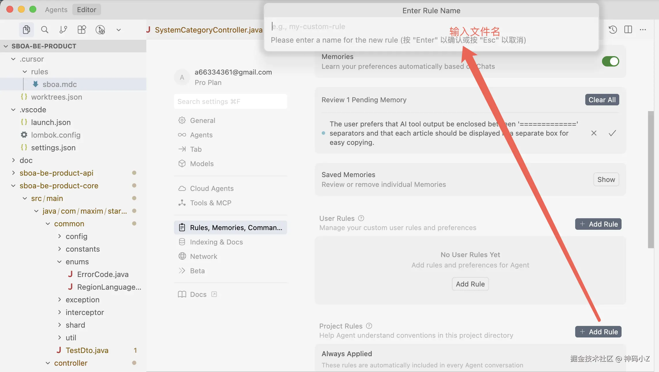Open the three-dot more actions menu
The width and height of the screenshot is (659, 372).
tap(643, 29)
